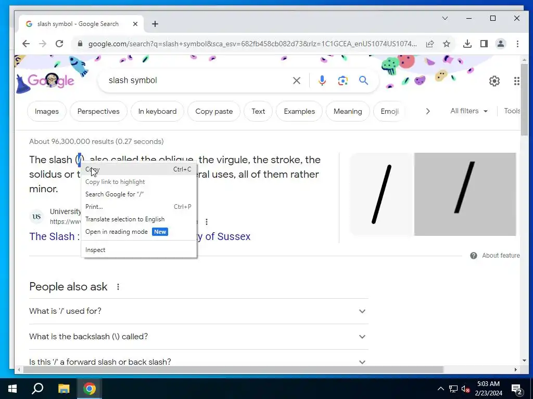533x399 pixels.
Task: Open The Slash result link
Action: click(54, 236)
